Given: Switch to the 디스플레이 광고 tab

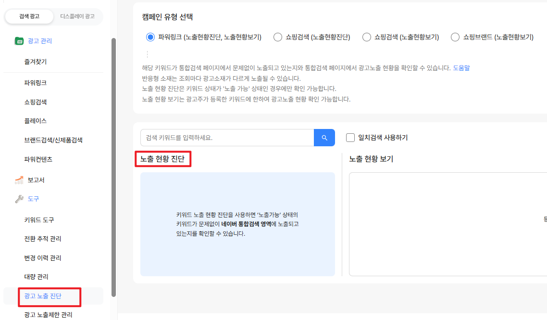Looking at the screenshot, I should [x=77, y=16].
